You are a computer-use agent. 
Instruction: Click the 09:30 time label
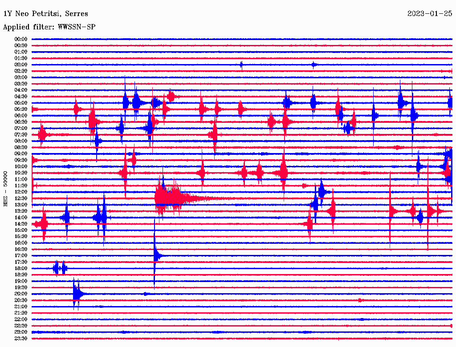point(20,160)
